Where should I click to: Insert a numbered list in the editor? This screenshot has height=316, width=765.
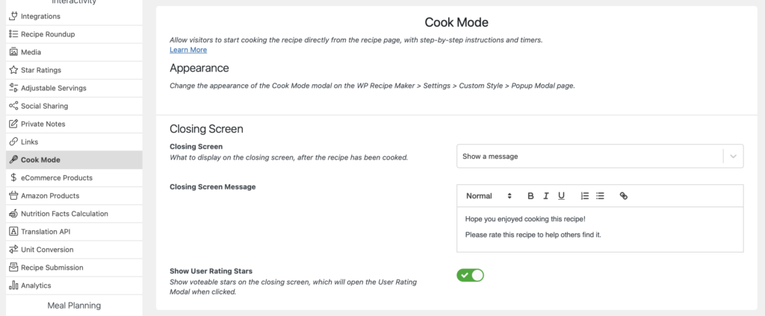tap(585, 196)
